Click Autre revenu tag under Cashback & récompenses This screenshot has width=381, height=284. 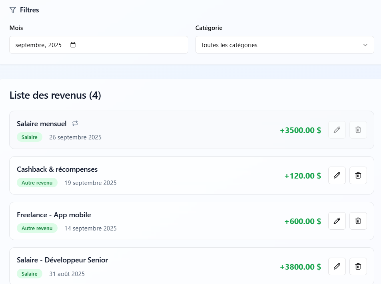click(37, 183)
